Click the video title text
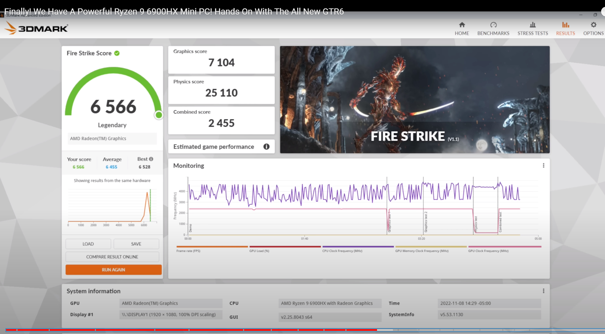Viewport: 605px width, 334px height. coord(174,12)
